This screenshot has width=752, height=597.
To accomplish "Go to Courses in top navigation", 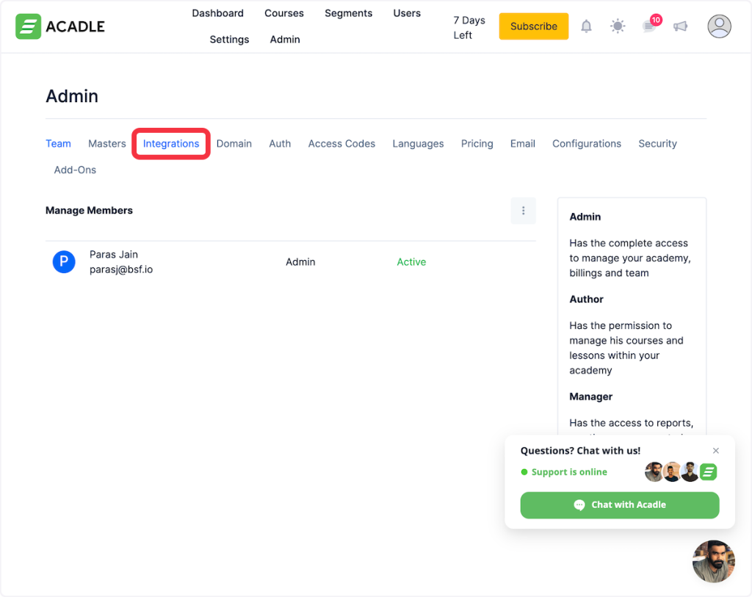I will tap(284, 13).
